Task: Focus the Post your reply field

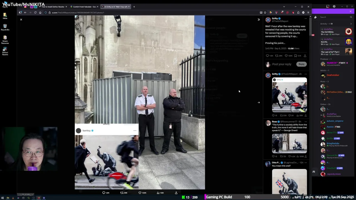Action: (282, 64)
